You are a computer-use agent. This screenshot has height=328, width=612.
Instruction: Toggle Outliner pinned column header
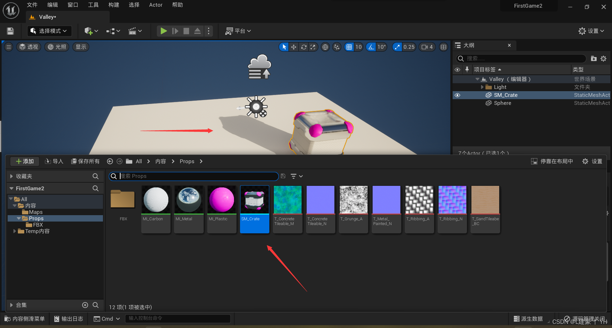[467, 69]
